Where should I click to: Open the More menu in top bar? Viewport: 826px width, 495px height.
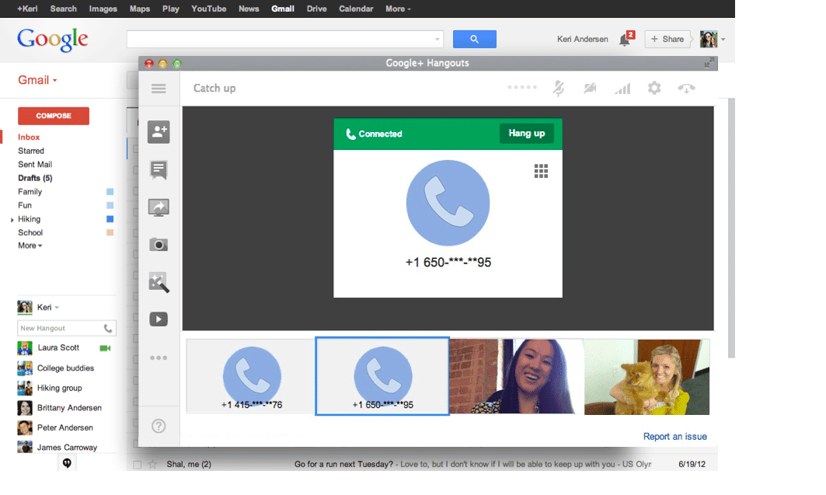(398, 9)
